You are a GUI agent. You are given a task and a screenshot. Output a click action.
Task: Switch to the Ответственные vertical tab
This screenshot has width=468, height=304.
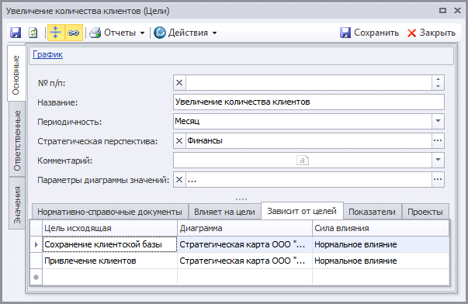coord(17,140)
